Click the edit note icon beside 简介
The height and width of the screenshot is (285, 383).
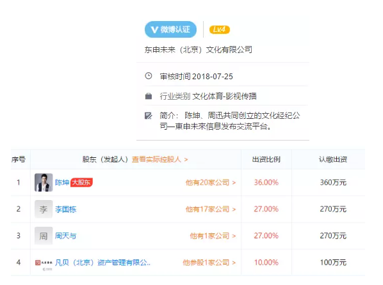click(148, 116)
